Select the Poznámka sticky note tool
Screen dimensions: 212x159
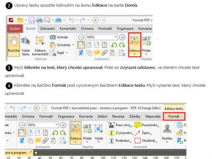tap(147, 125)
